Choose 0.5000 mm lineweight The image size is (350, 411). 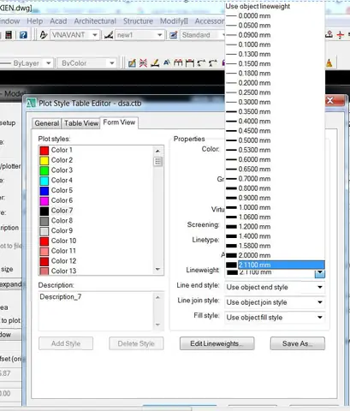tap(275, 140)
